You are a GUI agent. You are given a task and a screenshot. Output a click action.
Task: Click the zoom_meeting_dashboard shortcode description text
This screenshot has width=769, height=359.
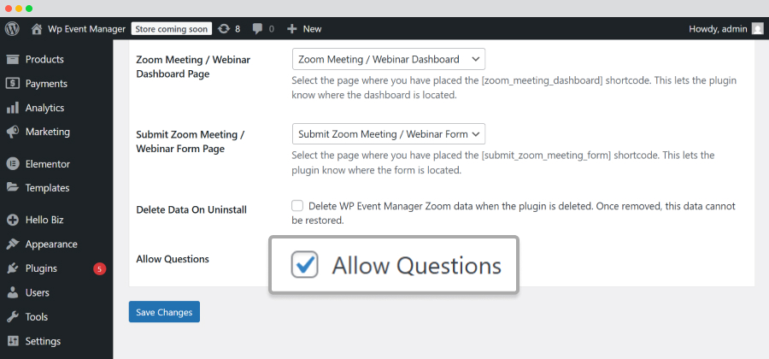click(x=514, y=88)
